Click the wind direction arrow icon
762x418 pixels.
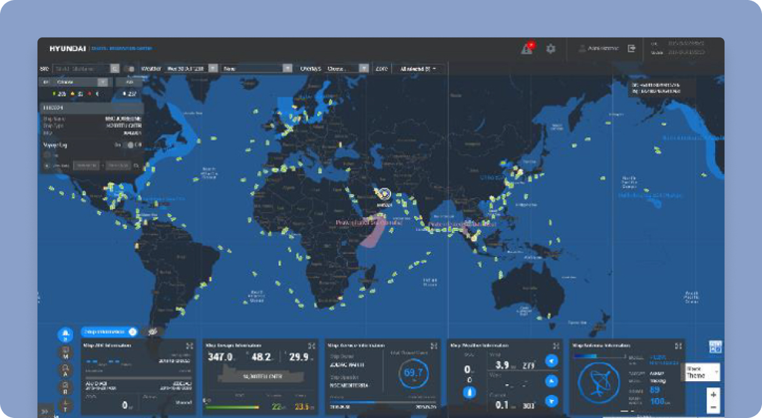552,361
